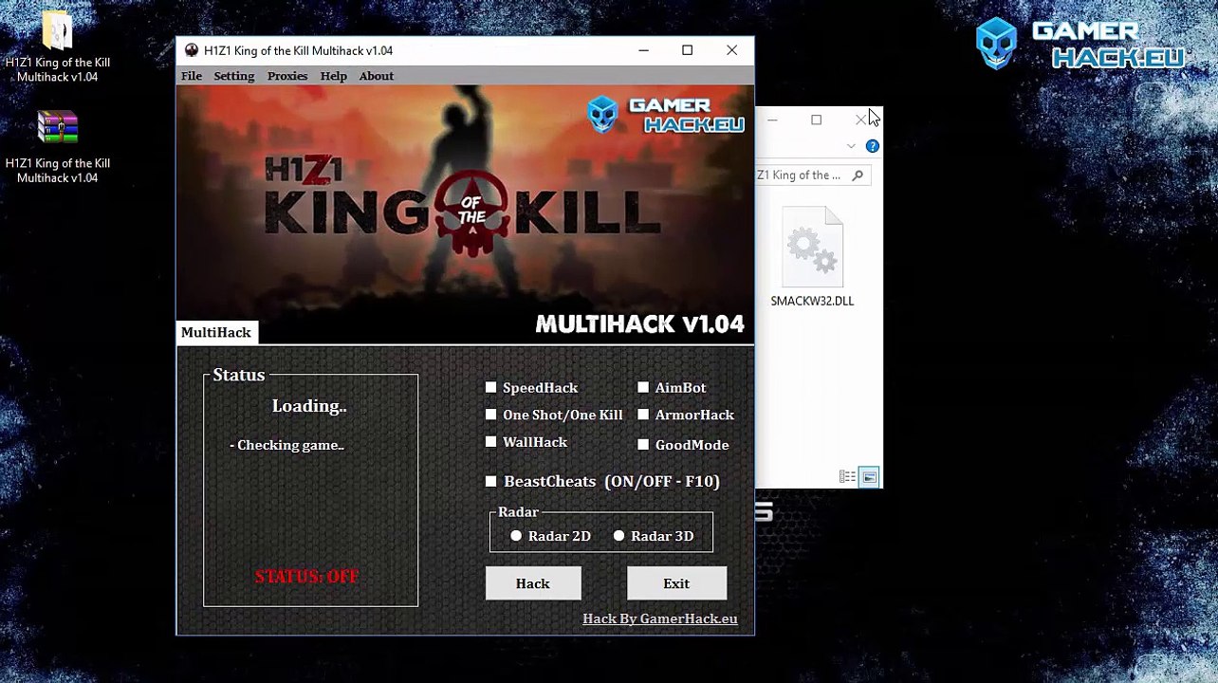Image resolution: width=1218 pixels, height=683 pixels.
Task: Enable the SpeedHack checkbox
Action: pos(490,387)
